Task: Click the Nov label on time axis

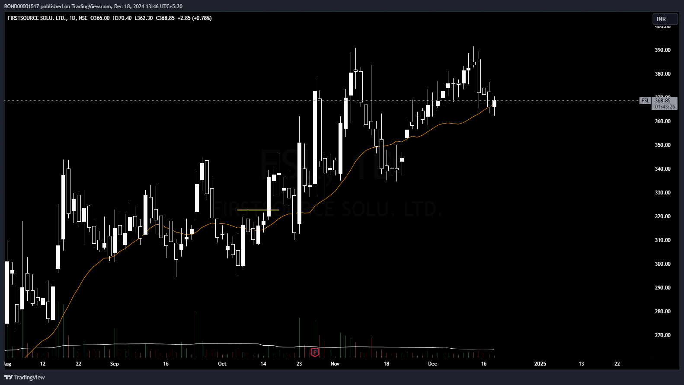Action: click(x=335, y=364)
